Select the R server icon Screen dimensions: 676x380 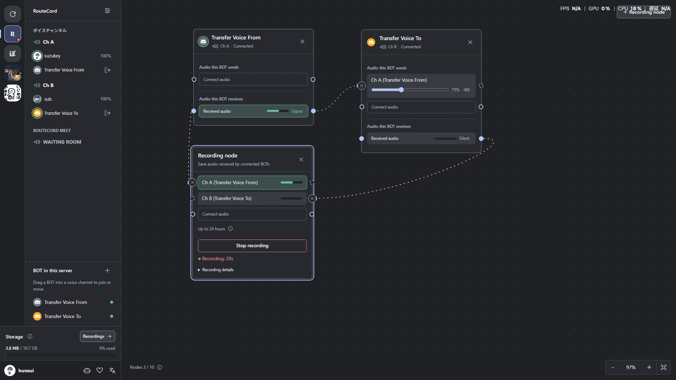tap(13, 34)
